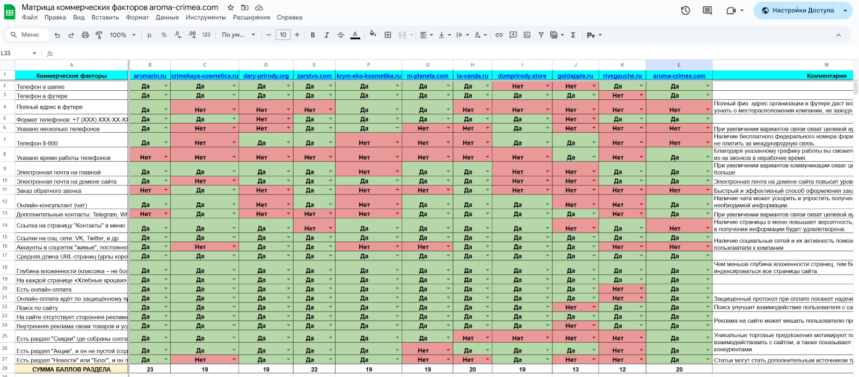Open more number formats (123)
The height and width of the screenshot is (377, 859).
point(206,35)
